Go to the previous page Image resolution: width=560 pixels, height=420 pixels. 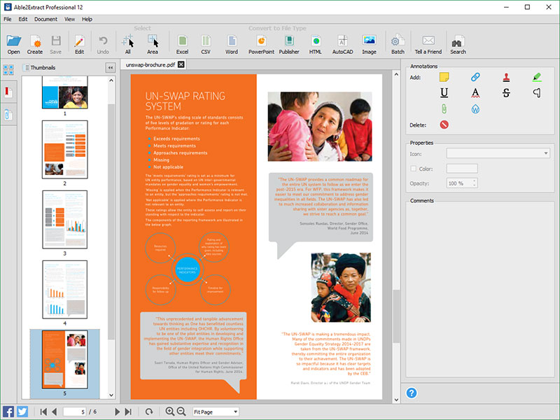click(x=55, y=412)
